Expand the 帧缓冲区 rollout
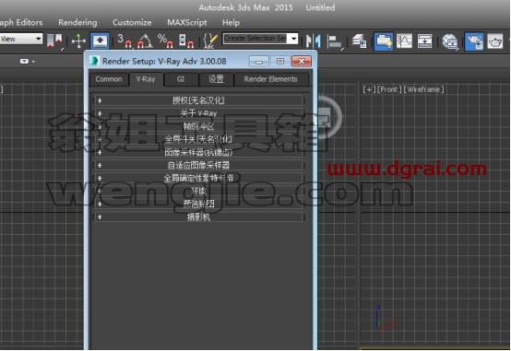This screenshot has height=351, width=511. tap(199, 126)
